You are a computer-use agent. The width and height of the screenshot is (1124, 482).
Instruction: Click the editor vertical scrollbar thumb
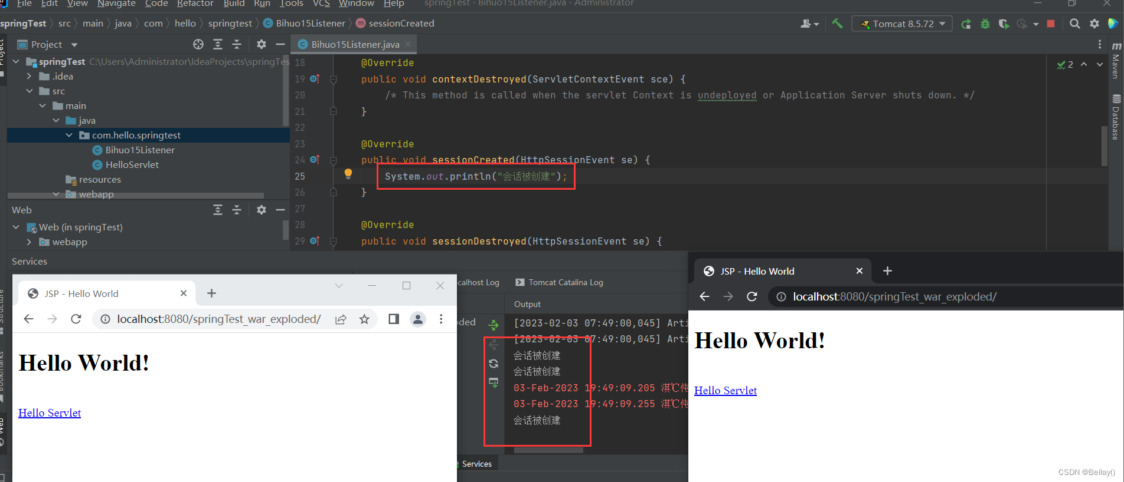[x=1104, y=146]
